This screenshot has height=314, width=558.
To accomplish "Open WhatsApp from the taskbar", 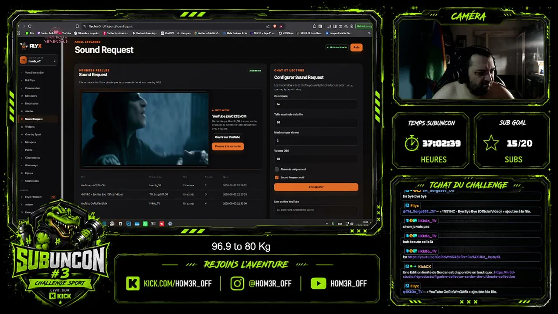I will [x=145, y=224].
